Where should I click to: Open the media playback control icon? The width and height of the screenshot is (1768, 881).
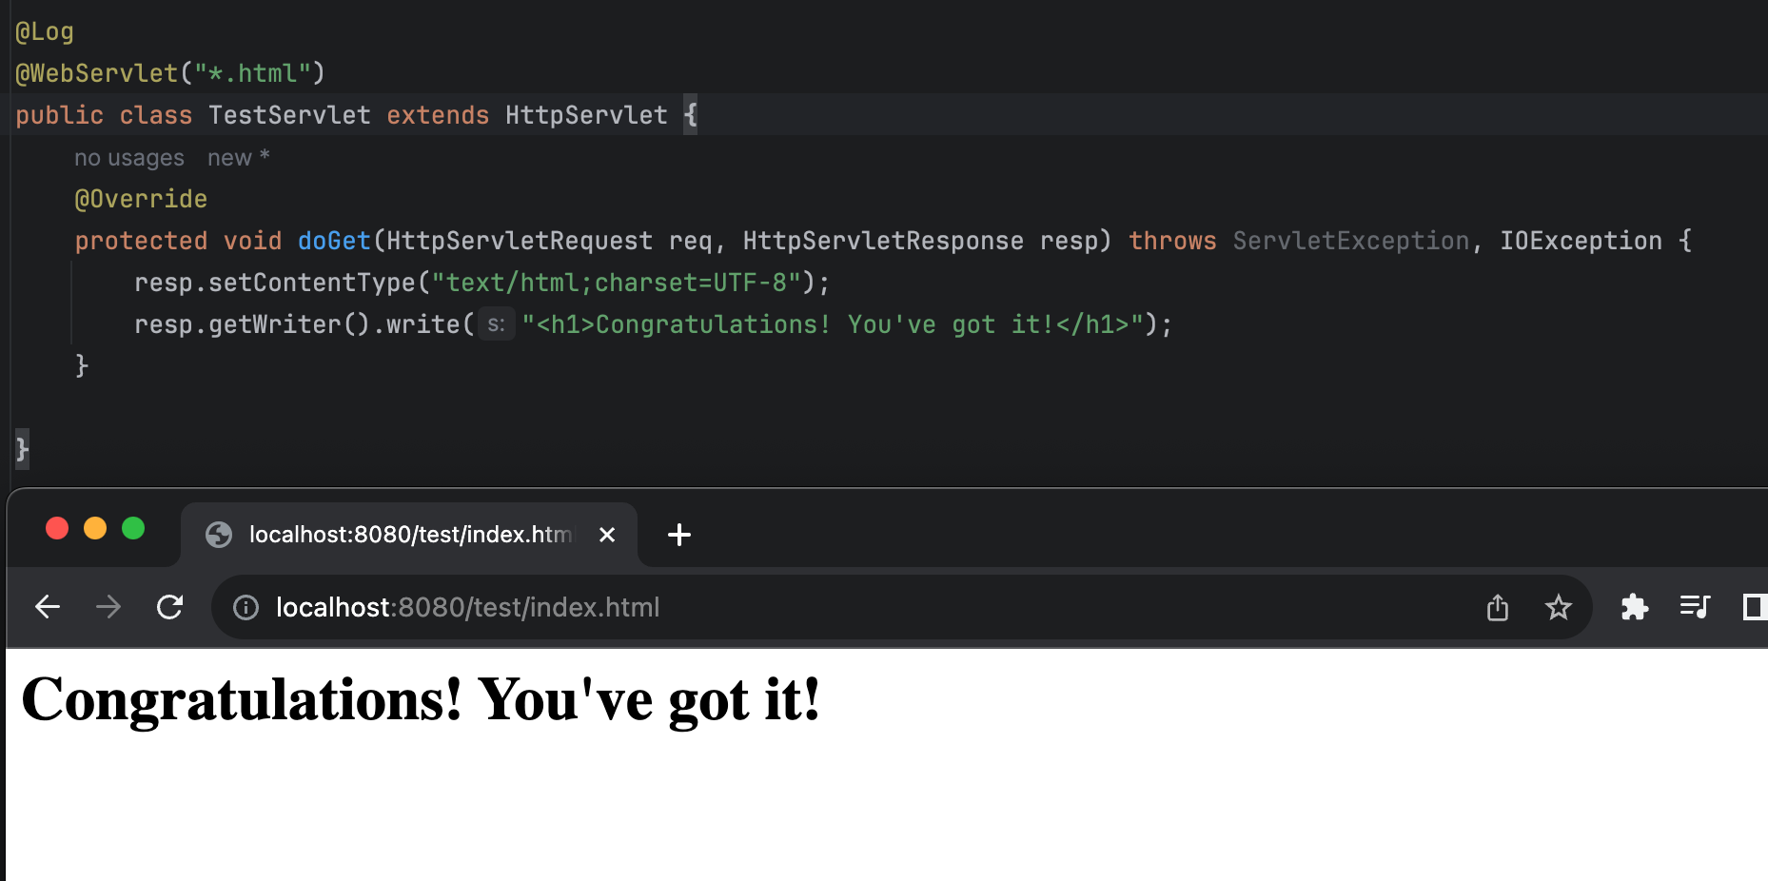pos(1695,607)
